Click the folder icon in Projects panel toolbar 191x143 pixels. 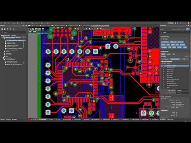[8, 29]
